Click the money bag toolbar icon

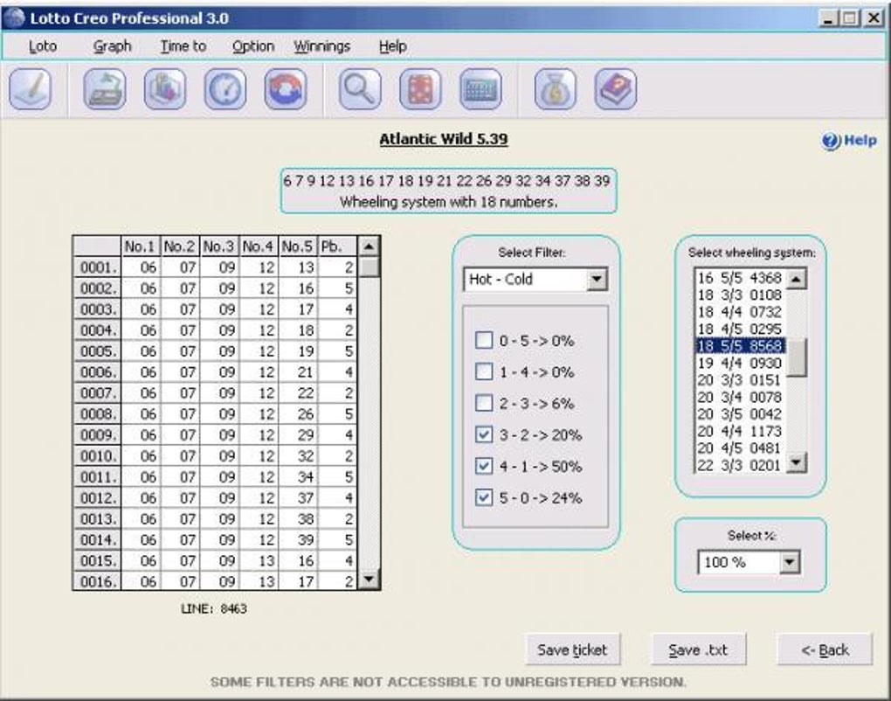pos(556,89)
